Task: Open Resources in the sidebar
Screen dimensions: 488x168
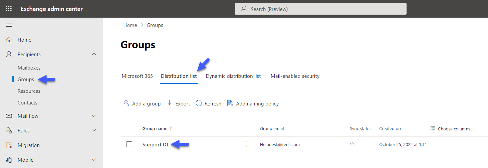Action: point(29,91)
